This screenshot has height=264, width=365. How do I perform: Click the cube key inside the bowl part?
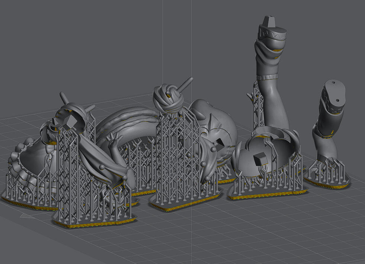260,160
